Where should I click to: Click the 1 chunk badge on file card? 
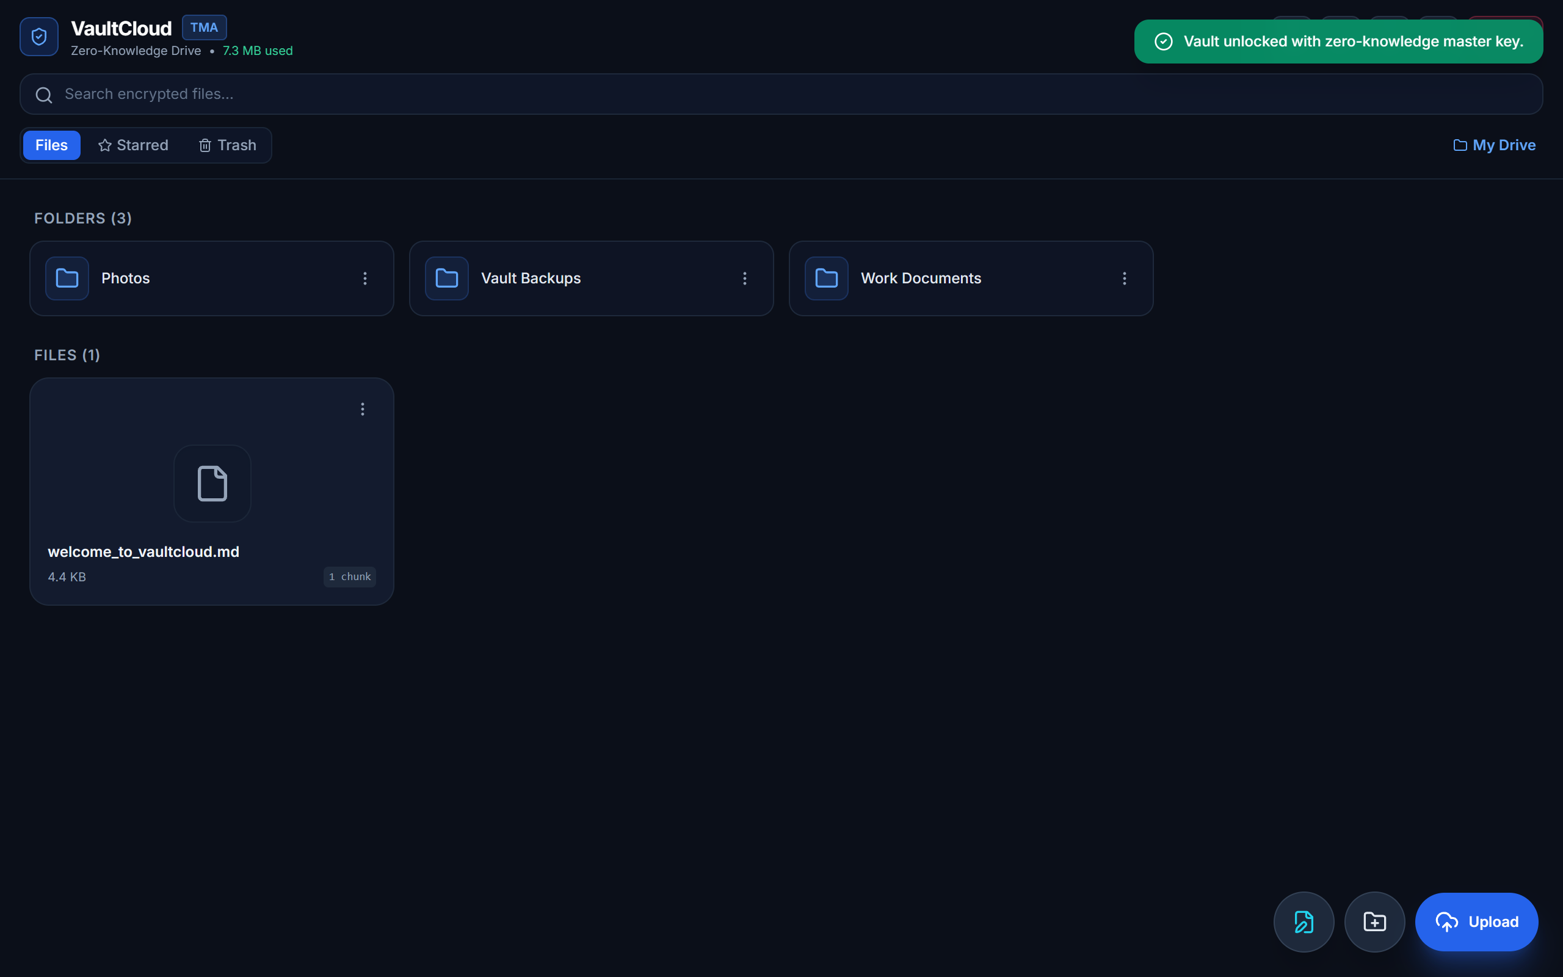pyautogui.click(x=349, y=577)
